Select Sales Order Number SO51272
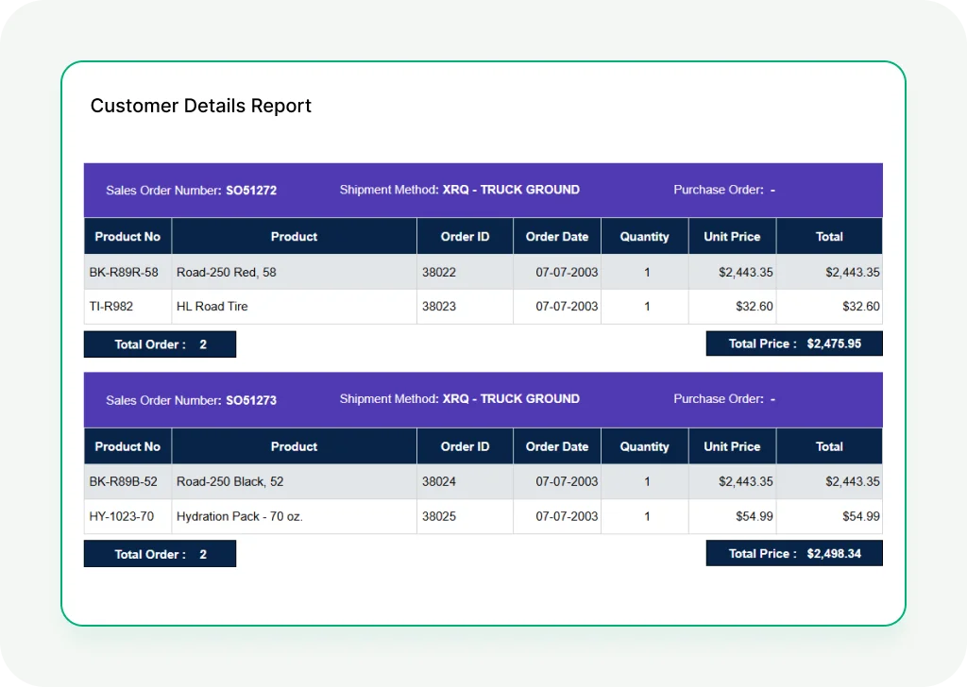Viewport: 967px width, 687px height. [192, 190]
